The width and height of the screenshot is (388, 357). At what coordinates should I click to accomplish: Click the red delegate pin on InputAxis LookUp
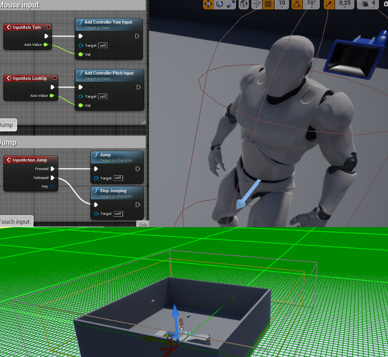pos(55,78)
